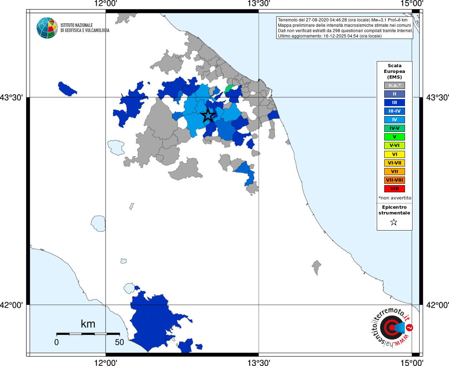The image size is (449, 366).
Task: Click the green municipality near the epicenter
Action: point(229,88)
